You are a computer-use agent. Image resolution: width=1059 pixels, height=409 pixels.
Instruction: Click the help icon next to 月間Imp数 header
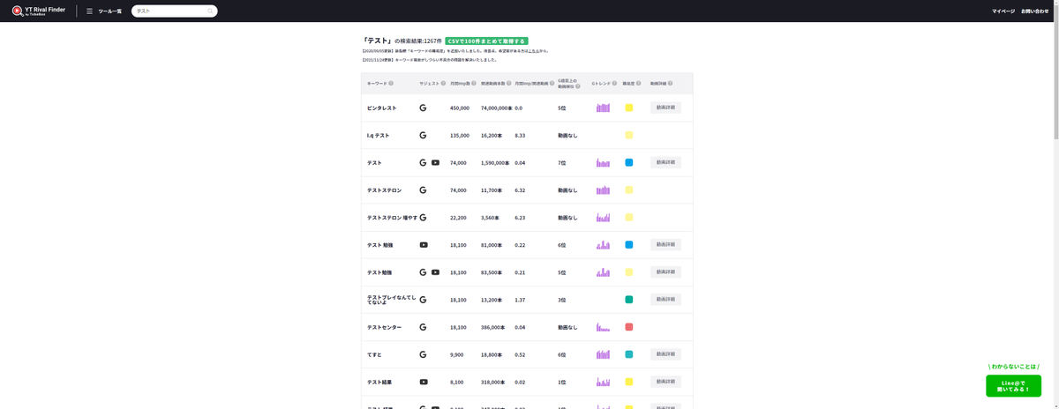[474, 84]
